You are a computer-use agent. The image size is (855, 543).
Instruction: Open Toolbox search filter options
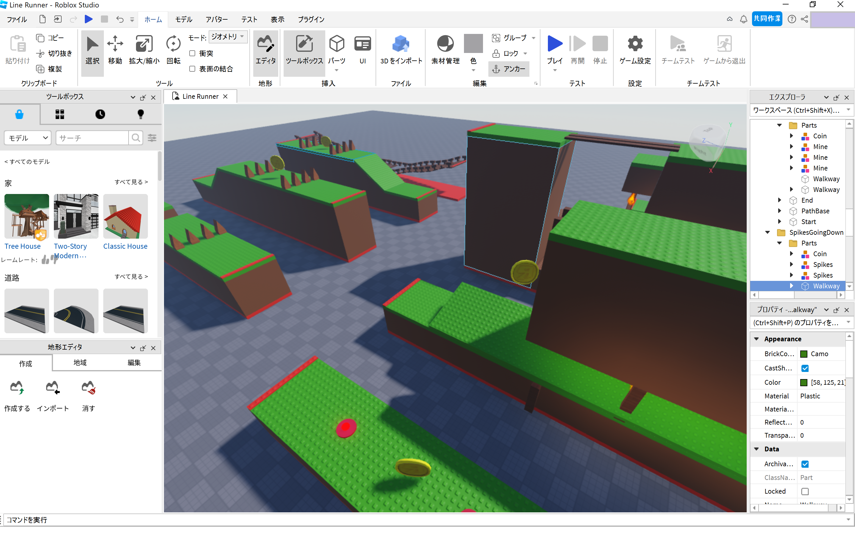(152, 138)
